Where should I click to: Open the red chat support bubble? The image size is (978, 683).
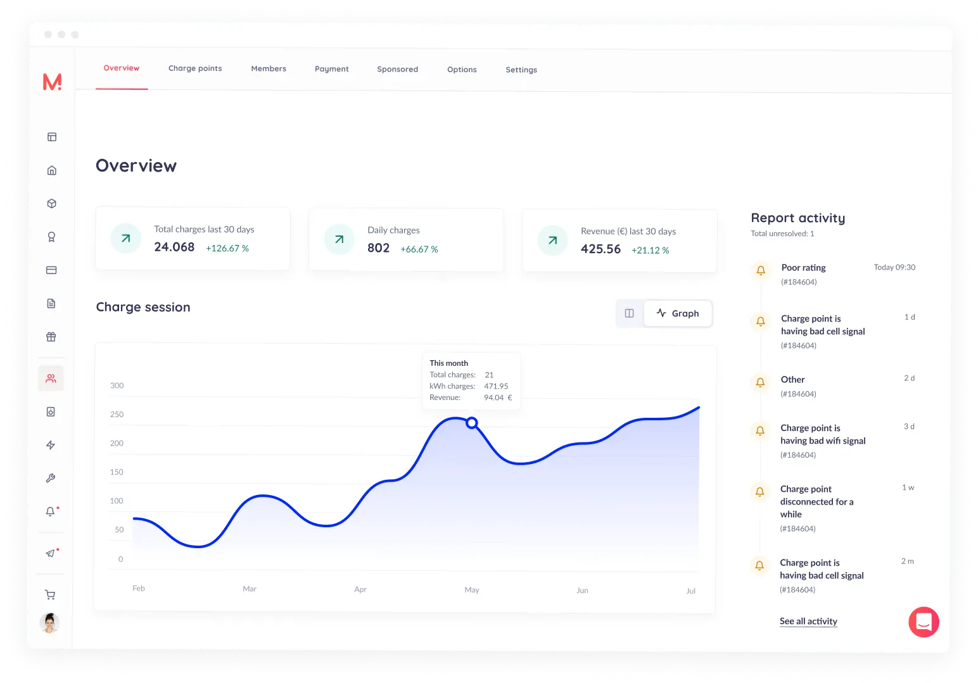(x=924, y=622)
